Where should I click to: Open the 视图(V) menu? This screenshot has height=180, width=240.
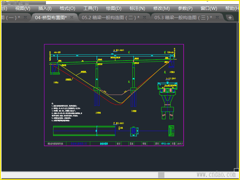tap(22, 8)
